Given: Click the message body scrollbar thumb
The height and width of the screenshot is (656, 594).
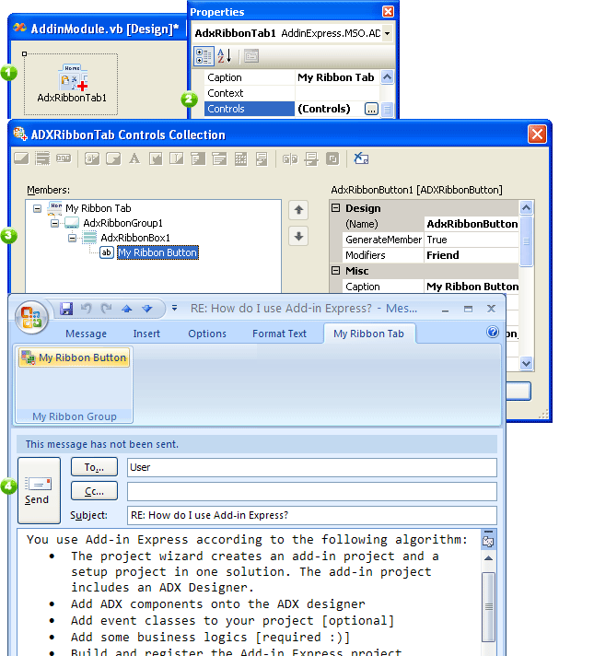Looking at the screenshot, I should (x=488, y=606).
